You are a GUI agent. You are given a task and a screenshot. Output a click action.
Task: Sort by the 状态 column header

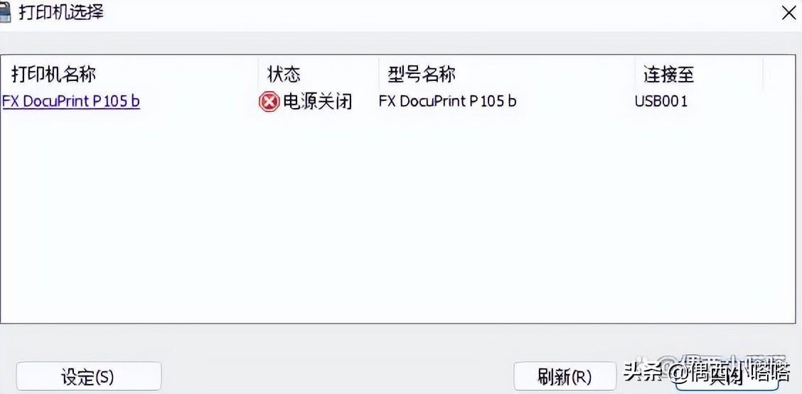[x=284, y=75]
